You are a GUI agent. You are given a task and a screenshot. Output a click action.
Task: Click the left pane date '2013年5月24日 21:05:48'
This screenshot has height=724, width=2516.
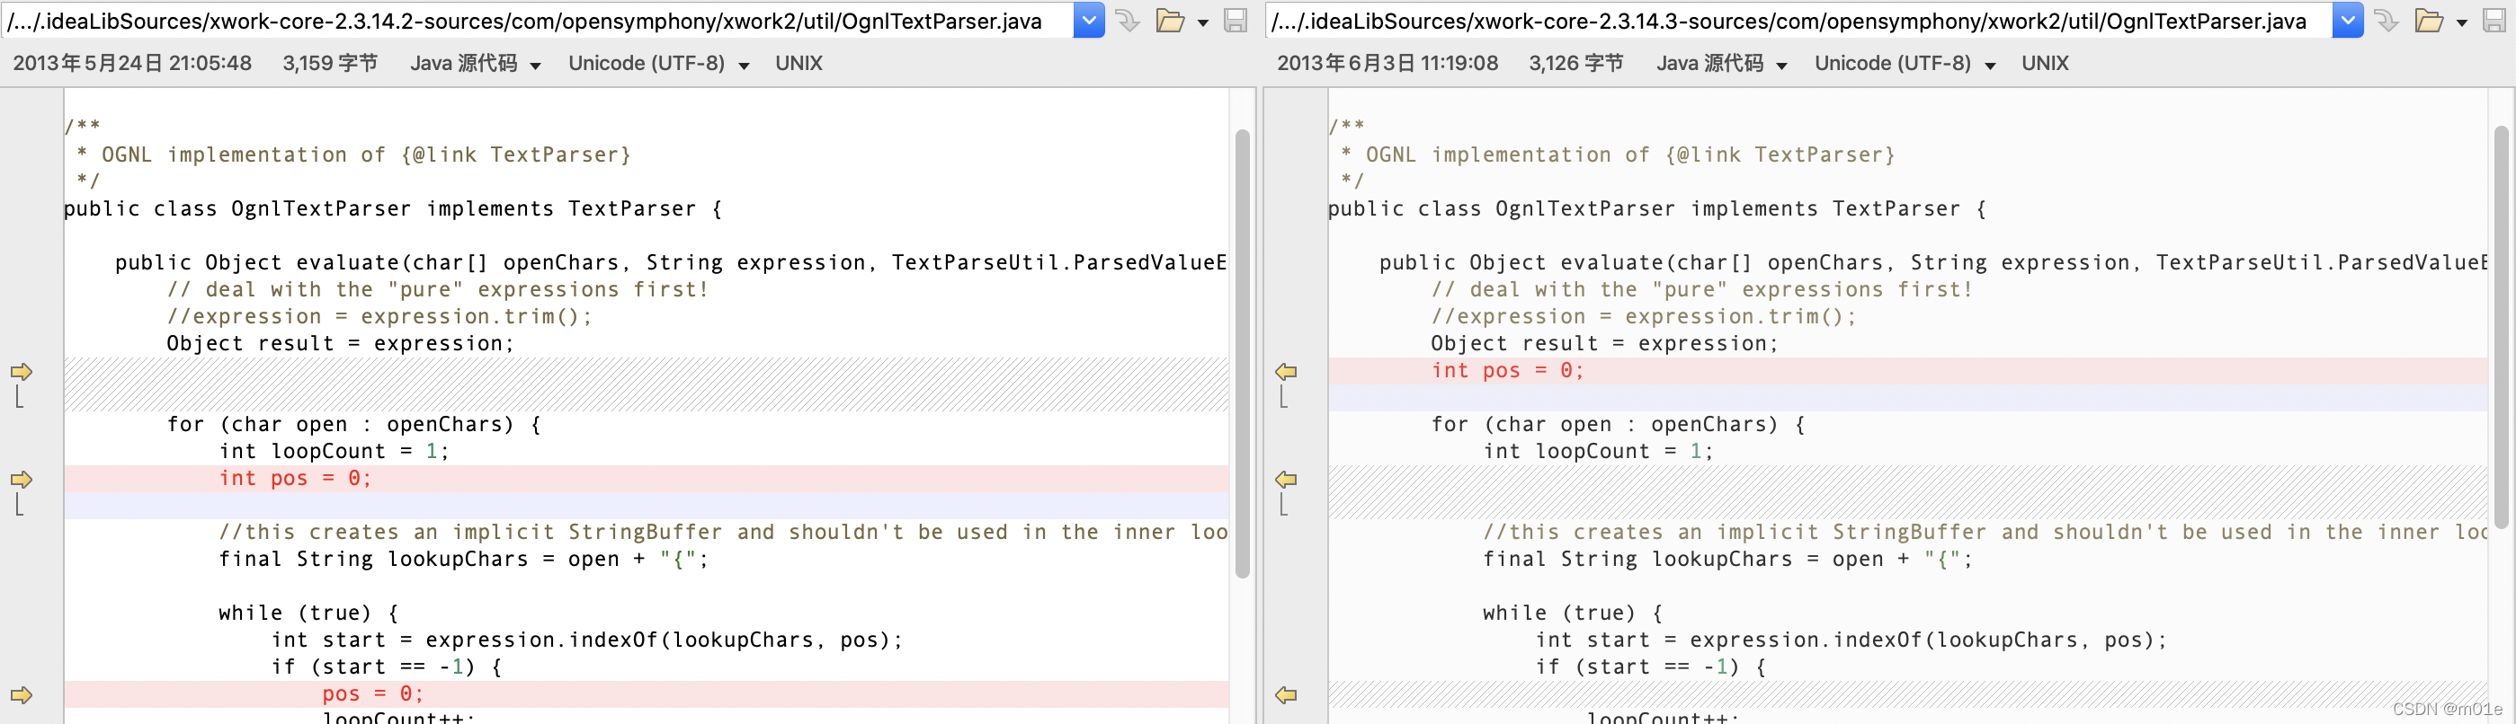[132, 64]
